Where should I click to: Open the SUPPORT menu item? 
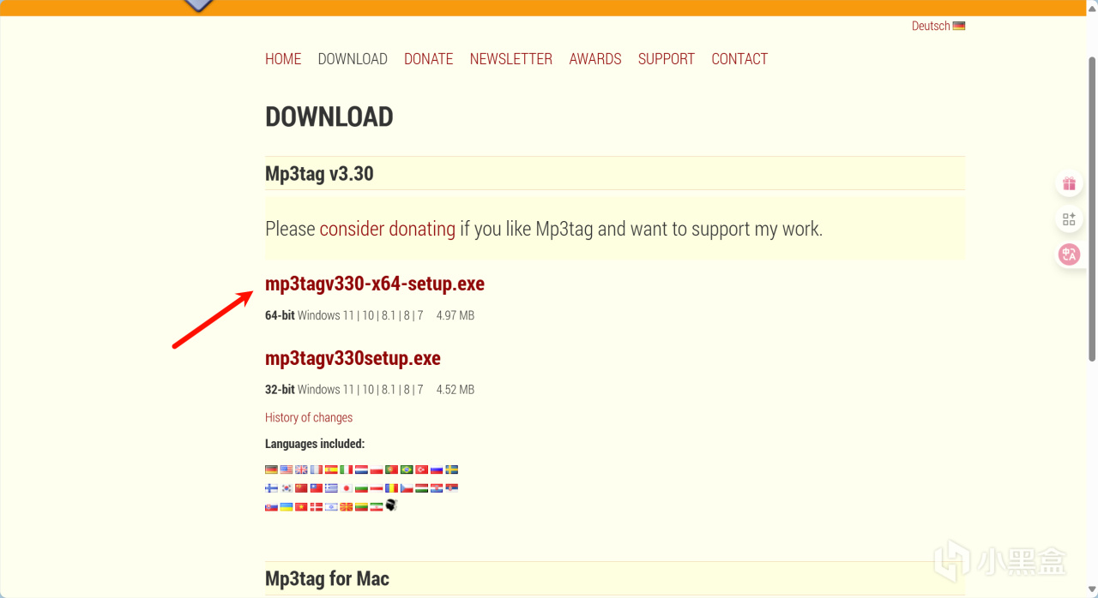point(667,59)
